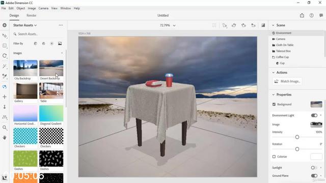Select the Select and Scale tool

[x=5, y=46]
